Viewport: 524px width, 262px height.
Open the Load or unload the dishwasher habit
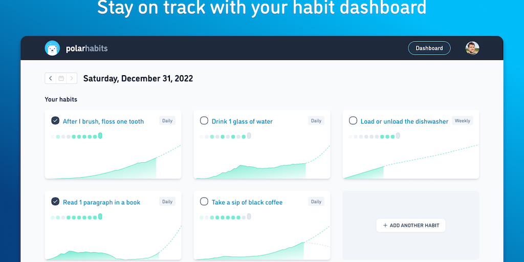[404, 121]
